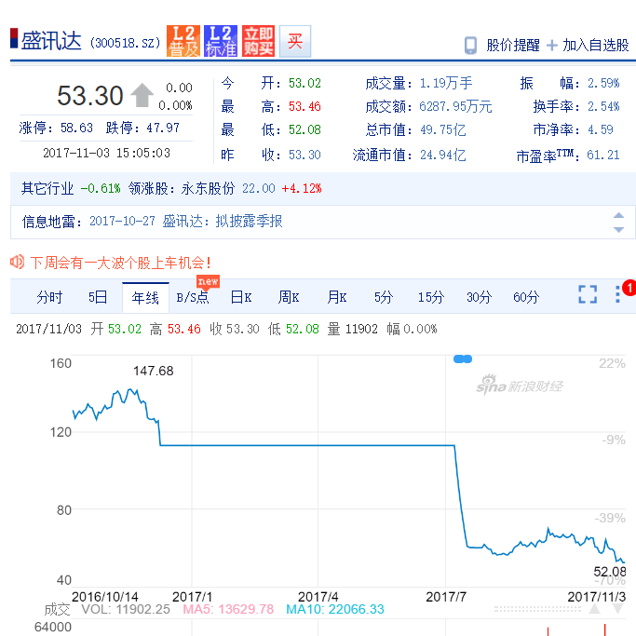Screen dimensions: 636x636
Task: Click the VOL: 11902.25 volume text
Action: pos(126,609)
